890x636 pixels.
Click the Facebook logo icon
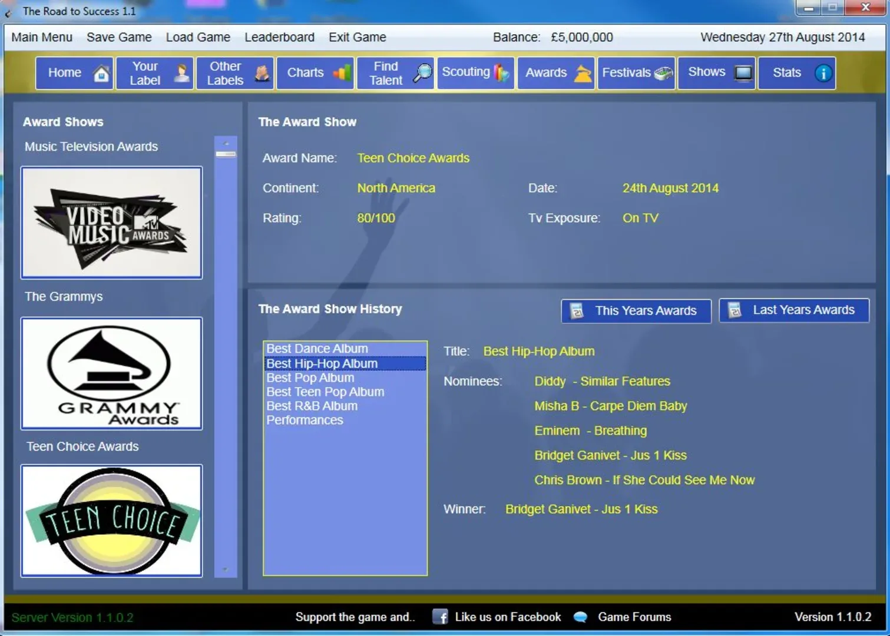click(440, 617)
